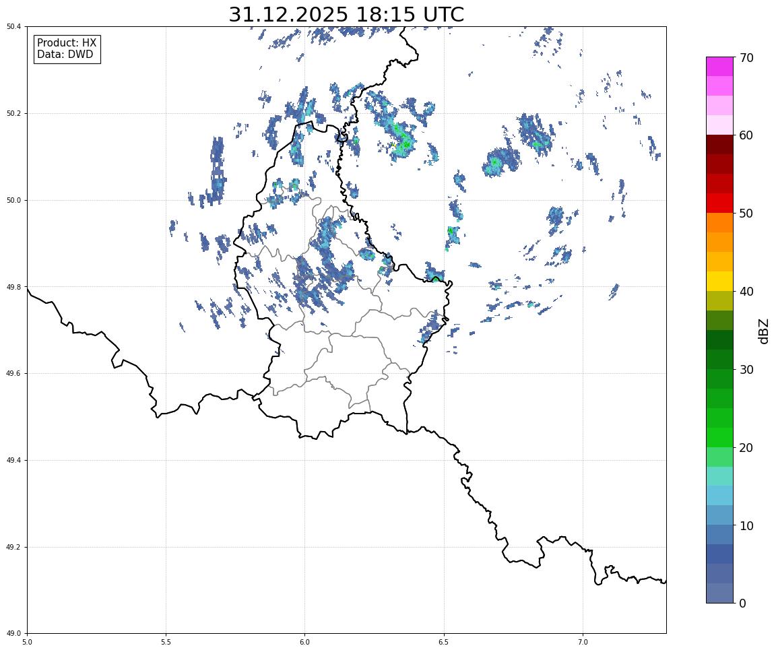Image resolution: width=776 pixels, height=652 pixels.
Task: Click the colorbar tick label 40
Action: (746, 292)
